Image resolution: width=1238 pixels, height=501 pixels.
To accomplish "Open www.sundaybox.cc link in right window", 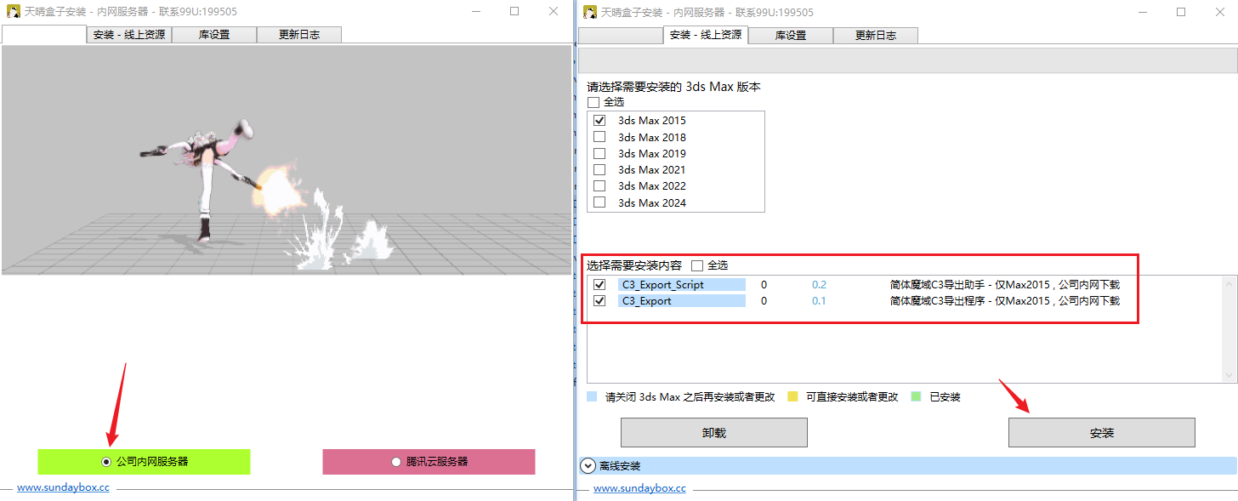I will click(x=639, y=488).
